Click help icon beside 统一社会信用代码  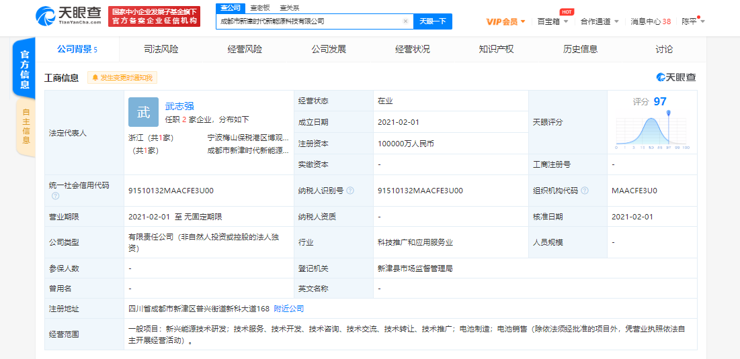tap(55, 196)
